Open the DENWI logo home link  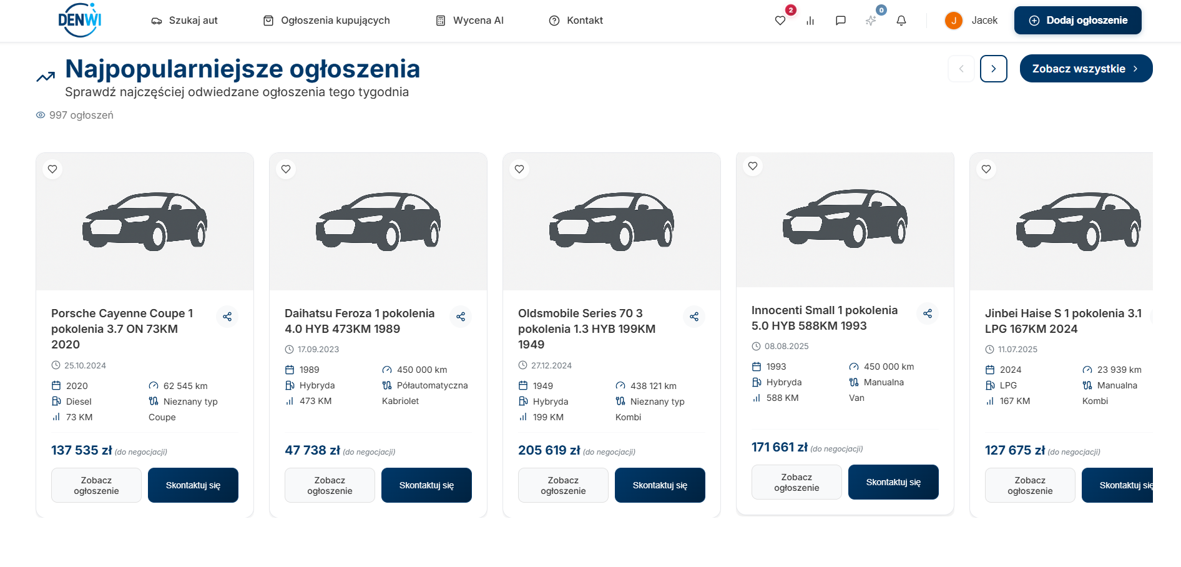pyautogui.click(x=79, y=20)
